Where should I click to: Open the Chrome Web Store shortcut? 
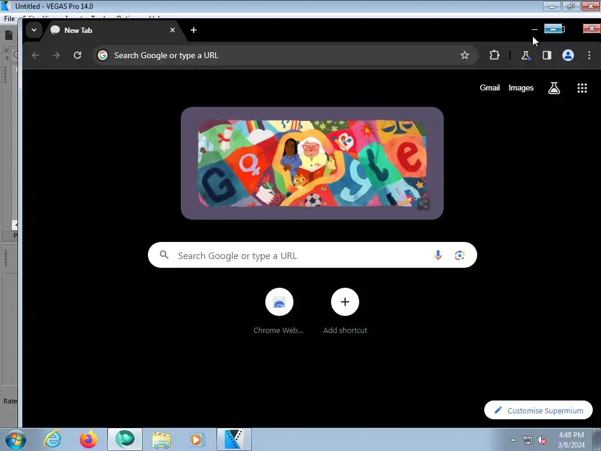tap(279, 311)
